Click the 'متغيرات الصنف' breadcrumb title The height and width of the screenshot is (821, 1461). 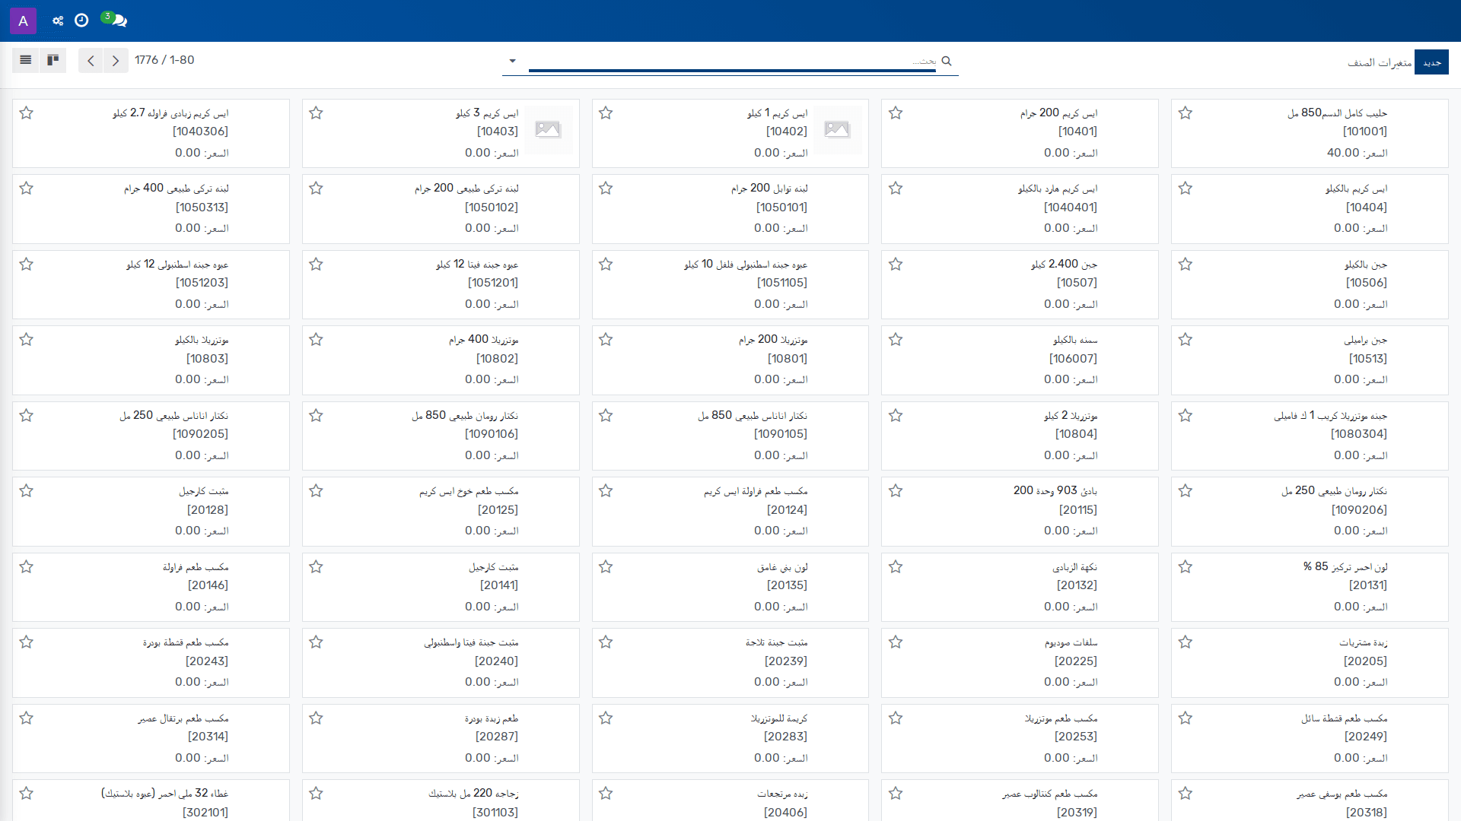click(1380, 62)
